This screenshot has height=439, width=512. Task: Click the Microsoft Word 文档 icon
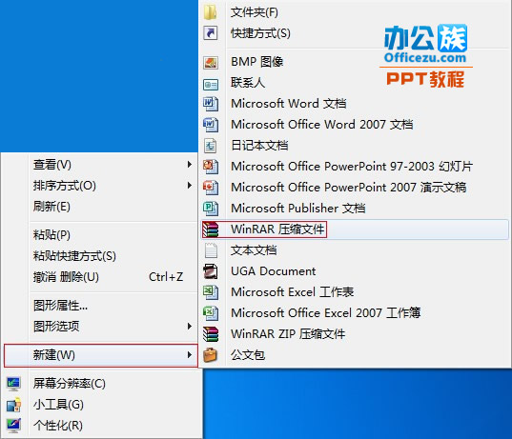211,104
